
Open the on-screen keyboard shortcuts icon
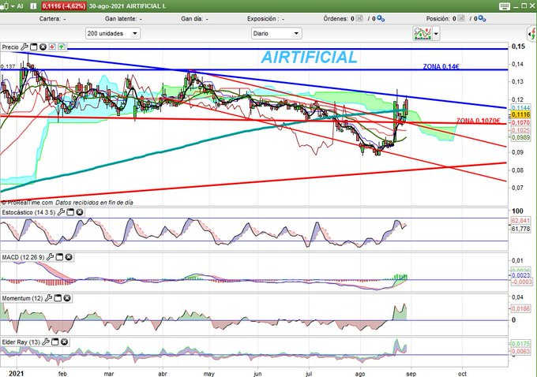(x=504, y=6)
